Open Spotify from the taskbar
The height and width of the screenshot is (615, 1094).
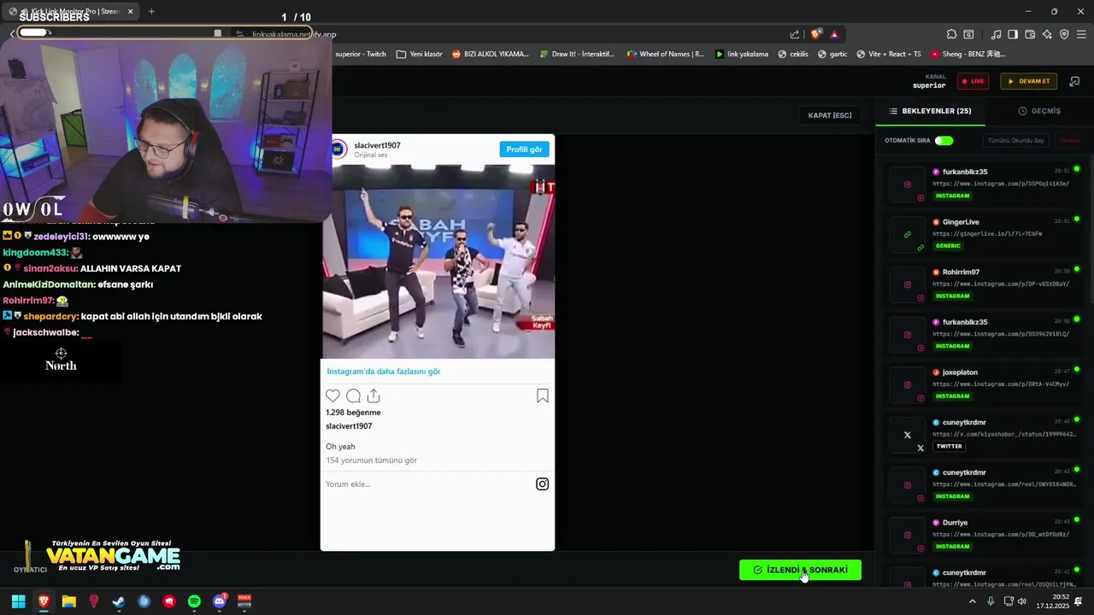pyautogui.click(x=194, y=601)
